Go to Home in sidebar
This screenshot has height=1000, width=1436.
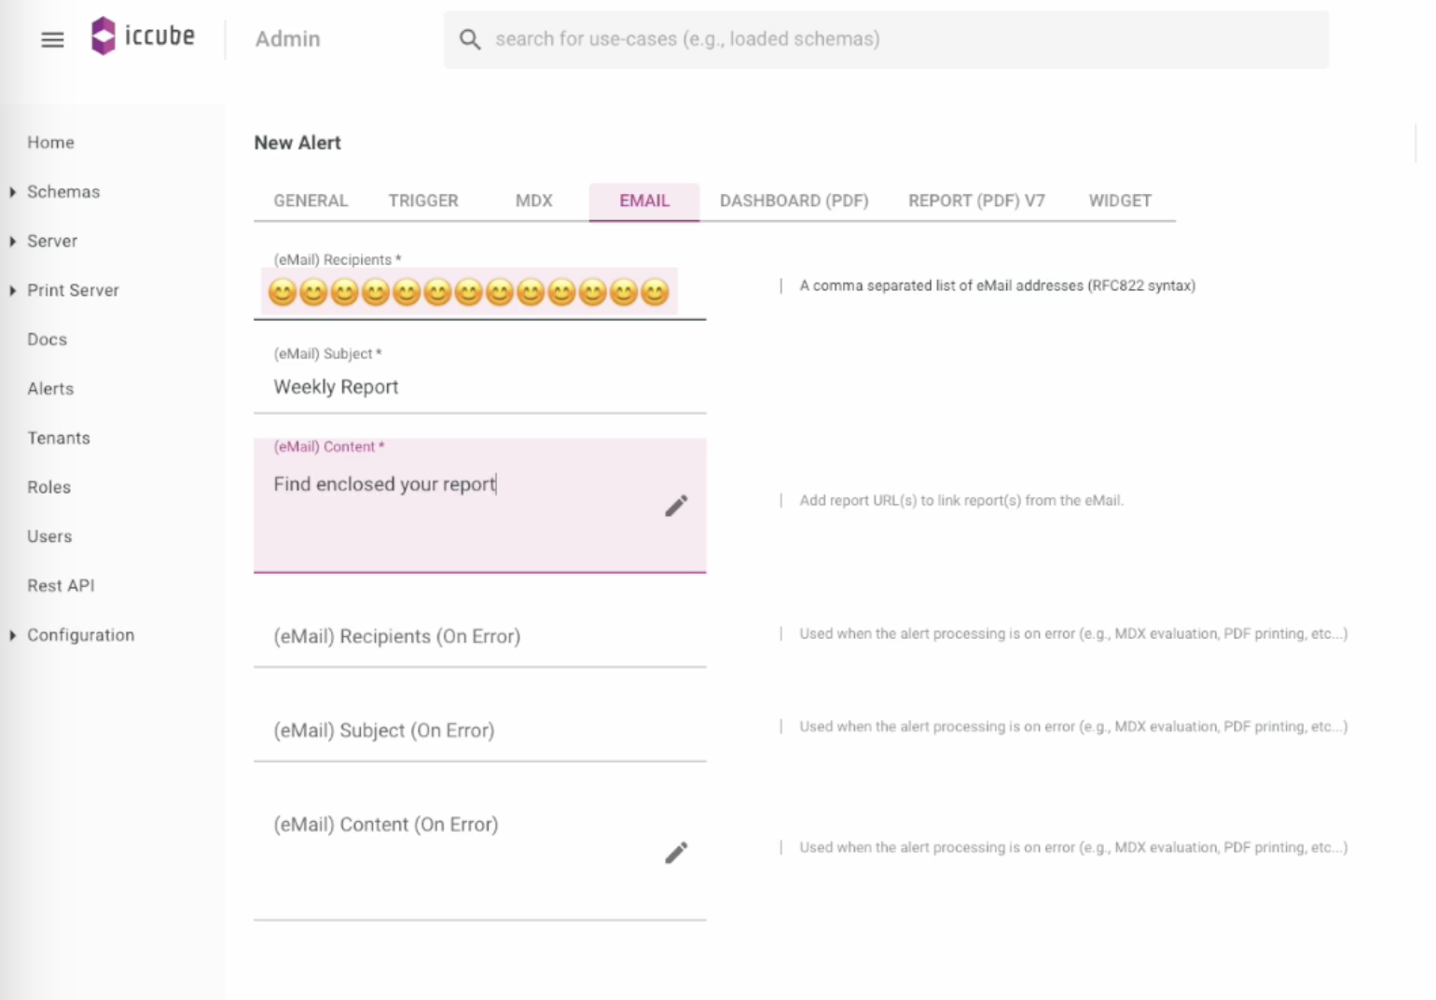pyautogui.click(x=50, y=143)
